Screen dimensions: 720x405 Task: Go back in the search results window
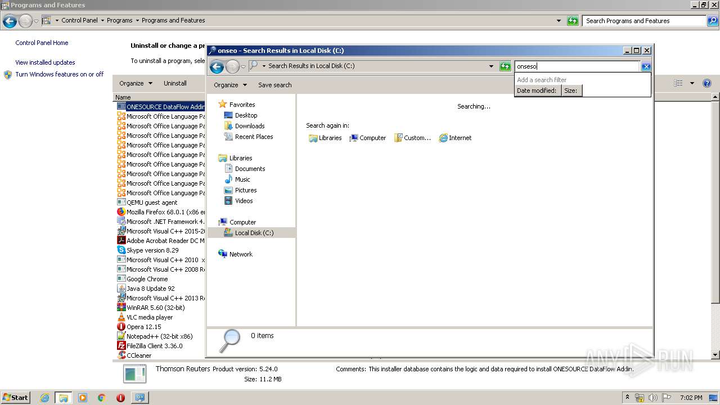(217, 67)
